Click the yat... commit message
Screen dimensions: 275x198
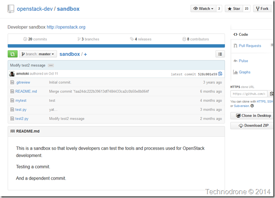click(53, 110)
